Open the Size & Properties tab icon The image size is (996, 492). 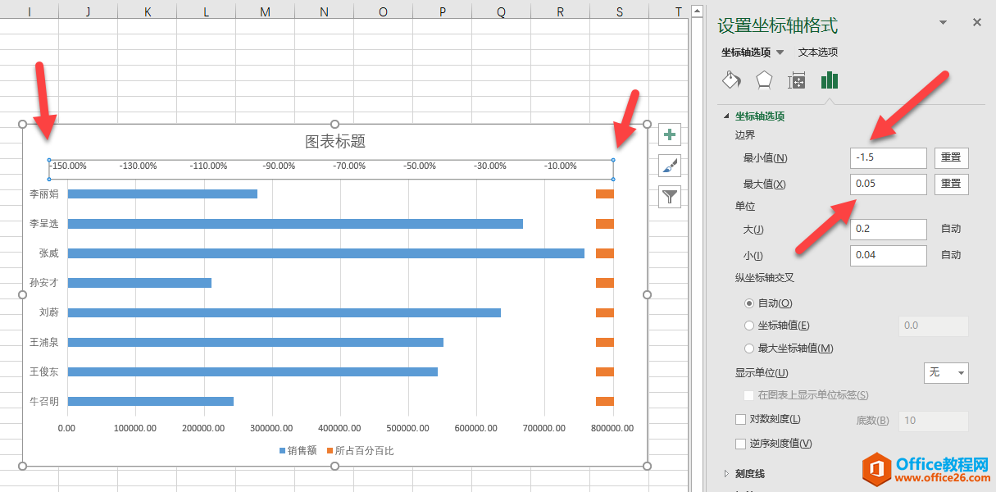click(x=797, y=80)
